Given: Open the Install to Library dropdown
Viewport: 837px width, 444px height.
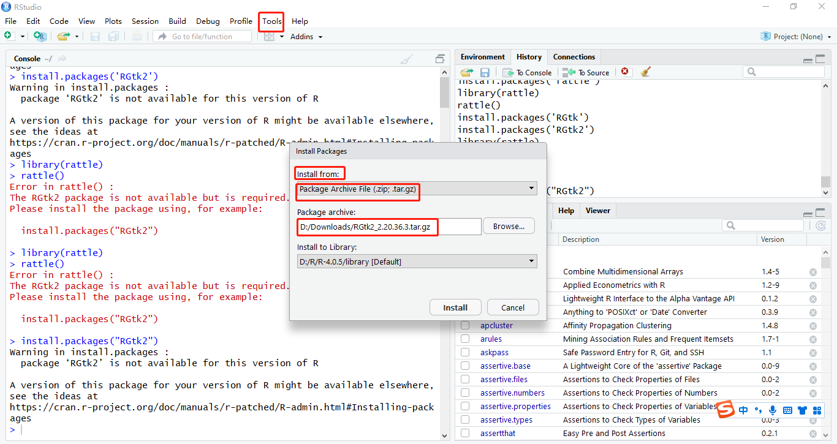Looking at the screenshot, I should point(531,261).
